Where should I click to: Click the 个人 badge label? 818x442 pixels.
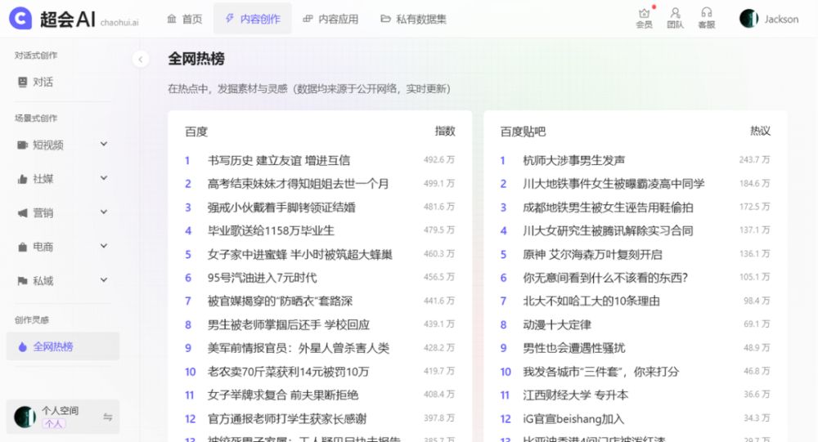[x=53, y=423]
